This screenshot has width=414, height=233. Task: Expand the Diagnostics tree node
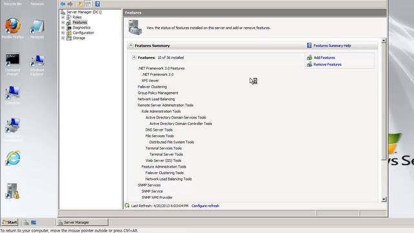63,27
